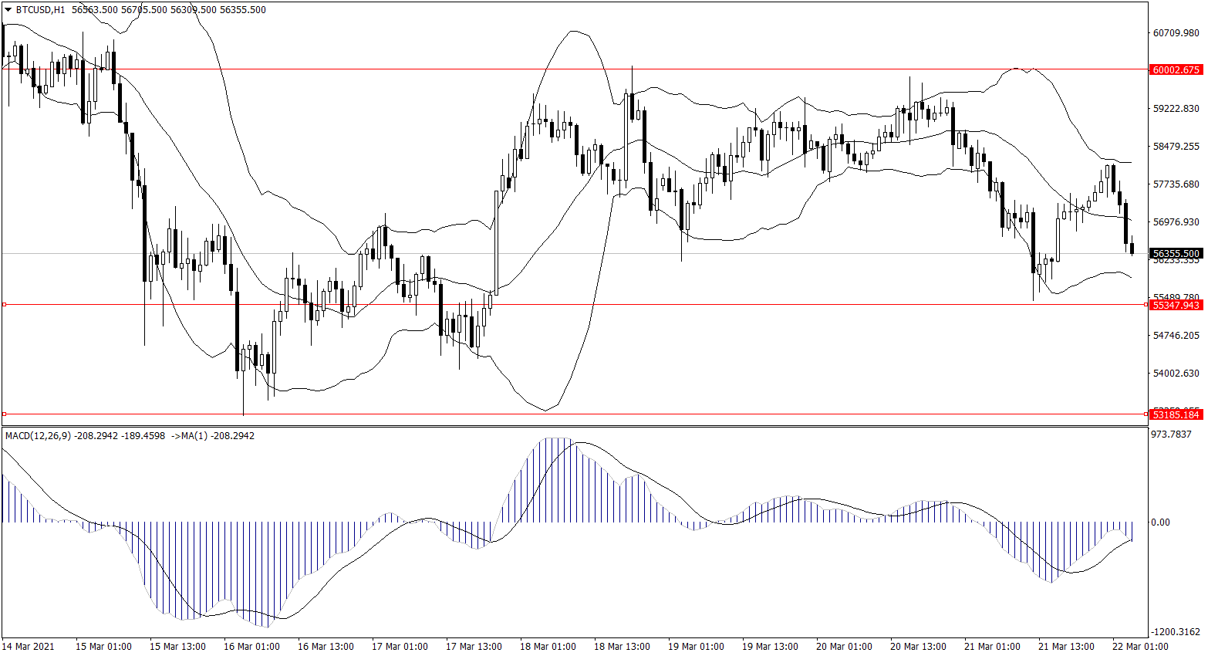Click the black 56355.500 current price tag
Image resolution: width=1208 pixels, height=656 pixels.
(1176, 253)
